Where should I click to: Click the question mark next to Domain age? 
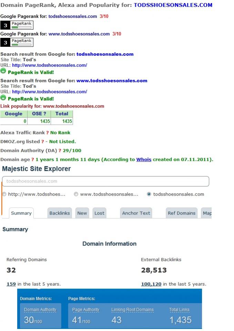click(32, 159)
